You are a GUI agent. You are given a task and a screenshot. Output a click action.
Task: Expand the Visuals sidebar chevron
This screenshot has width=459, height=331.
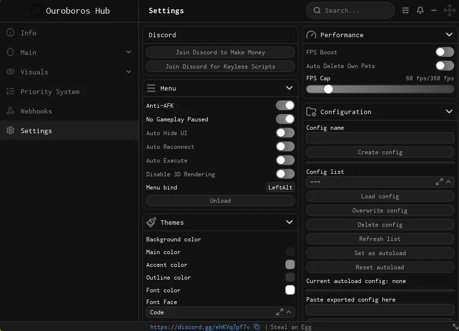tap(129, 71)
